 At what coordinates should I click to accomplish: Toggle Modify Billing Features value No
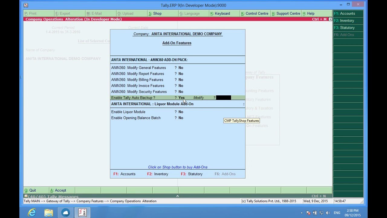(181, 80)
